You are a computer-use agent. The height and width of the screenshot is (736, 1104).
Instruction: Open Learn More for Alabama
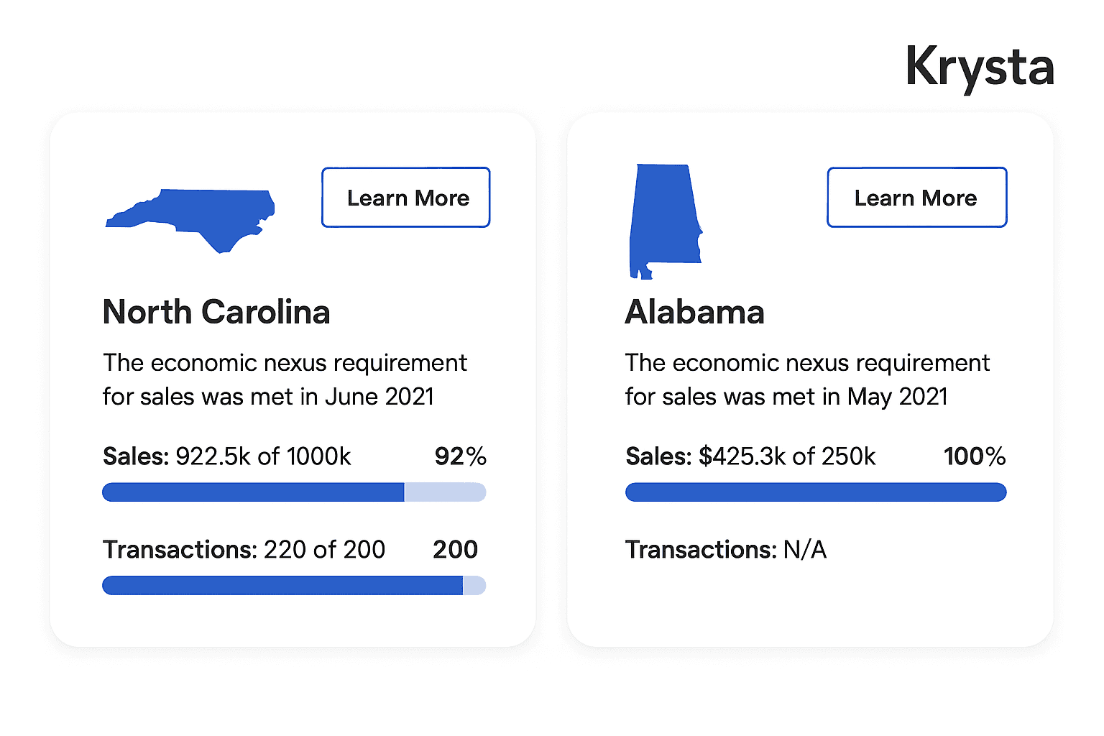(916, 198)
